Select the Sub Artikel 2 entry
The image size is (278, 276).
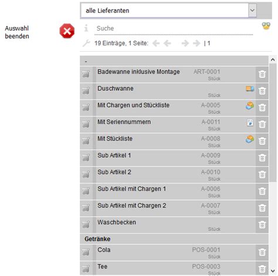pyautogui.click(x=174, y=175)
